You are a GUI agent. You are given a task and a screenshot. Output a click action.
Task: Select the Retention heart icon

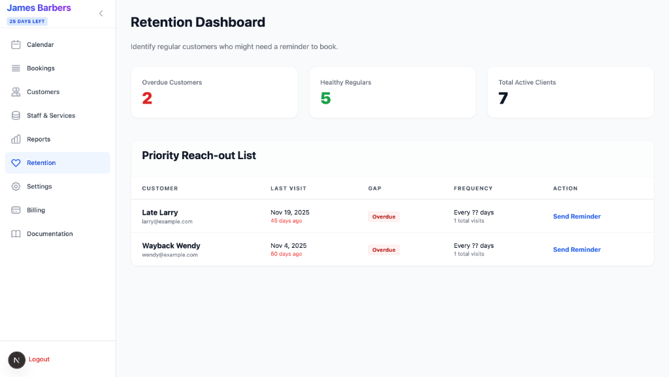click(16, 162)
